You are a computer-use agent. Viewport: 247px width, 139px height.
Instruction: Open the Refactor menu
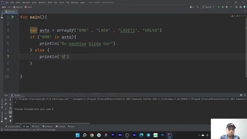[42, 3]
